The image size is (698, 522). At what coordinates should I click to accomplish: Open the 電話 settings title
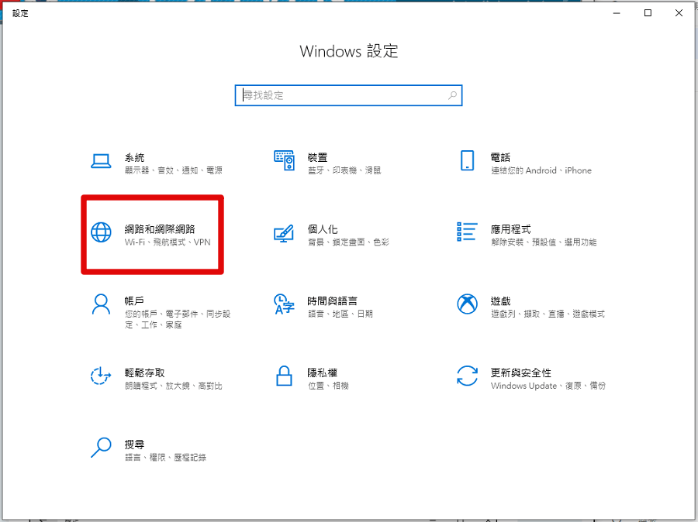click(x=500, y=157)
